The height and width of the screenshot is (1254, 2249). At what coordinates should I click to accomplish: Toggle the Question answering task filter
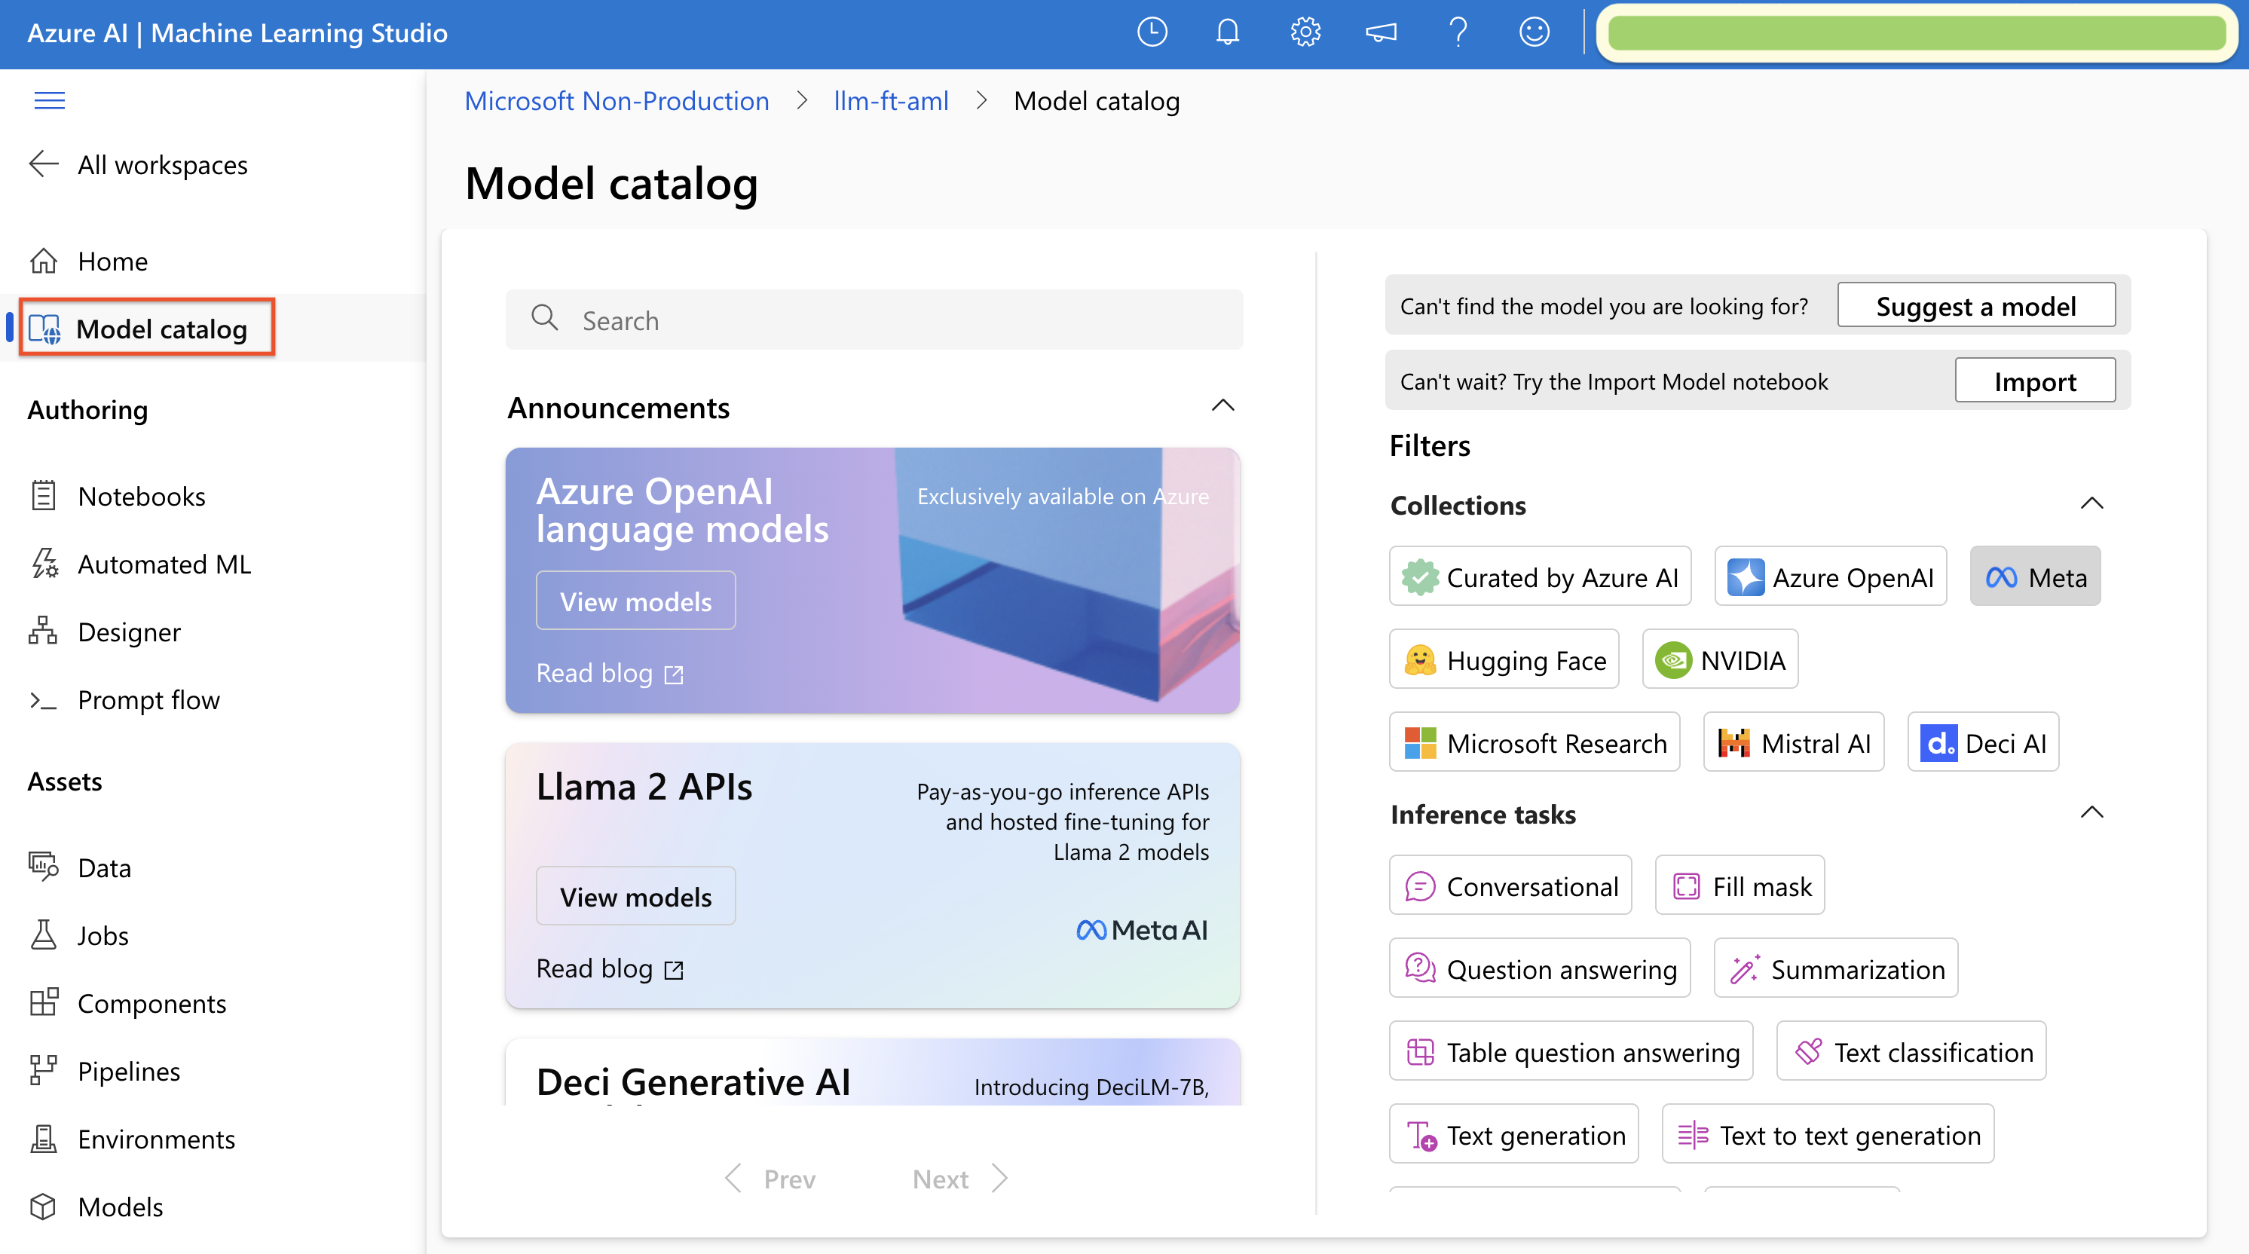[1540, 968]
